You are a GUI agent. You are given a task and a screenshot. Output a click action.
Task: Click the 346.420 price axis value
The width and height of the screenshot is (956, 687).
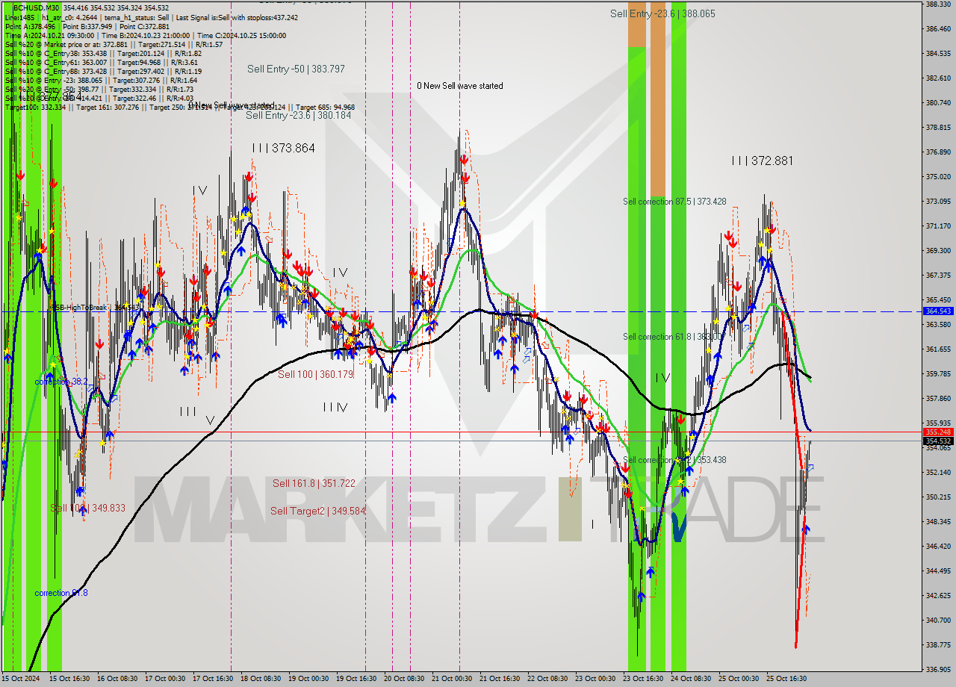pos(938,547)
